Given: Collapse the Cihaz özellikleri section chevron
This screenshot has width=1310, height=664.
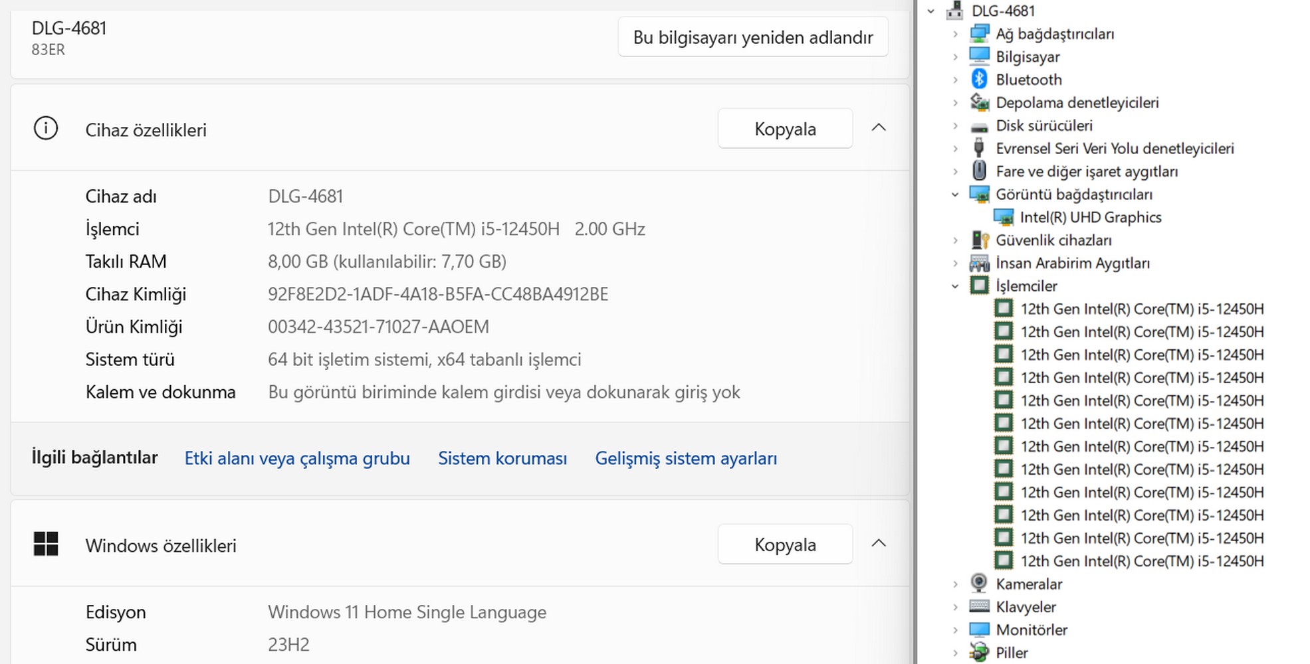Looking at the screenshot, I should (x=879, y=127).
